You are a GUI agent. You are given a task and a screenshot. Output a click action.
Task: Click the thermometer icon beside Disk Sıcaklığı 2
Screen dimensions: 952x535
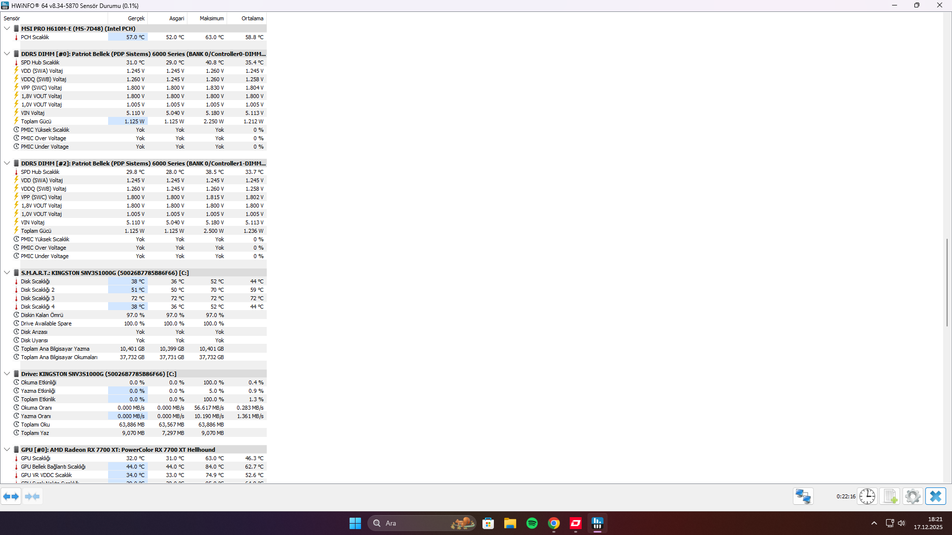pyautogui.click(x=16, y=290)
